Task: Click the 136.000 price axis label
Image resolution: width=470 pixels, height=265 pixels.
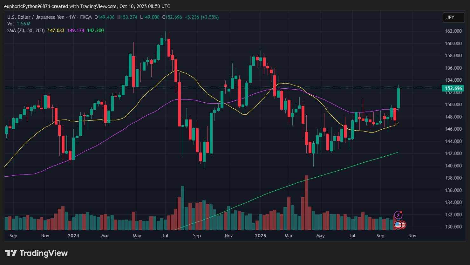Action: 453,190
